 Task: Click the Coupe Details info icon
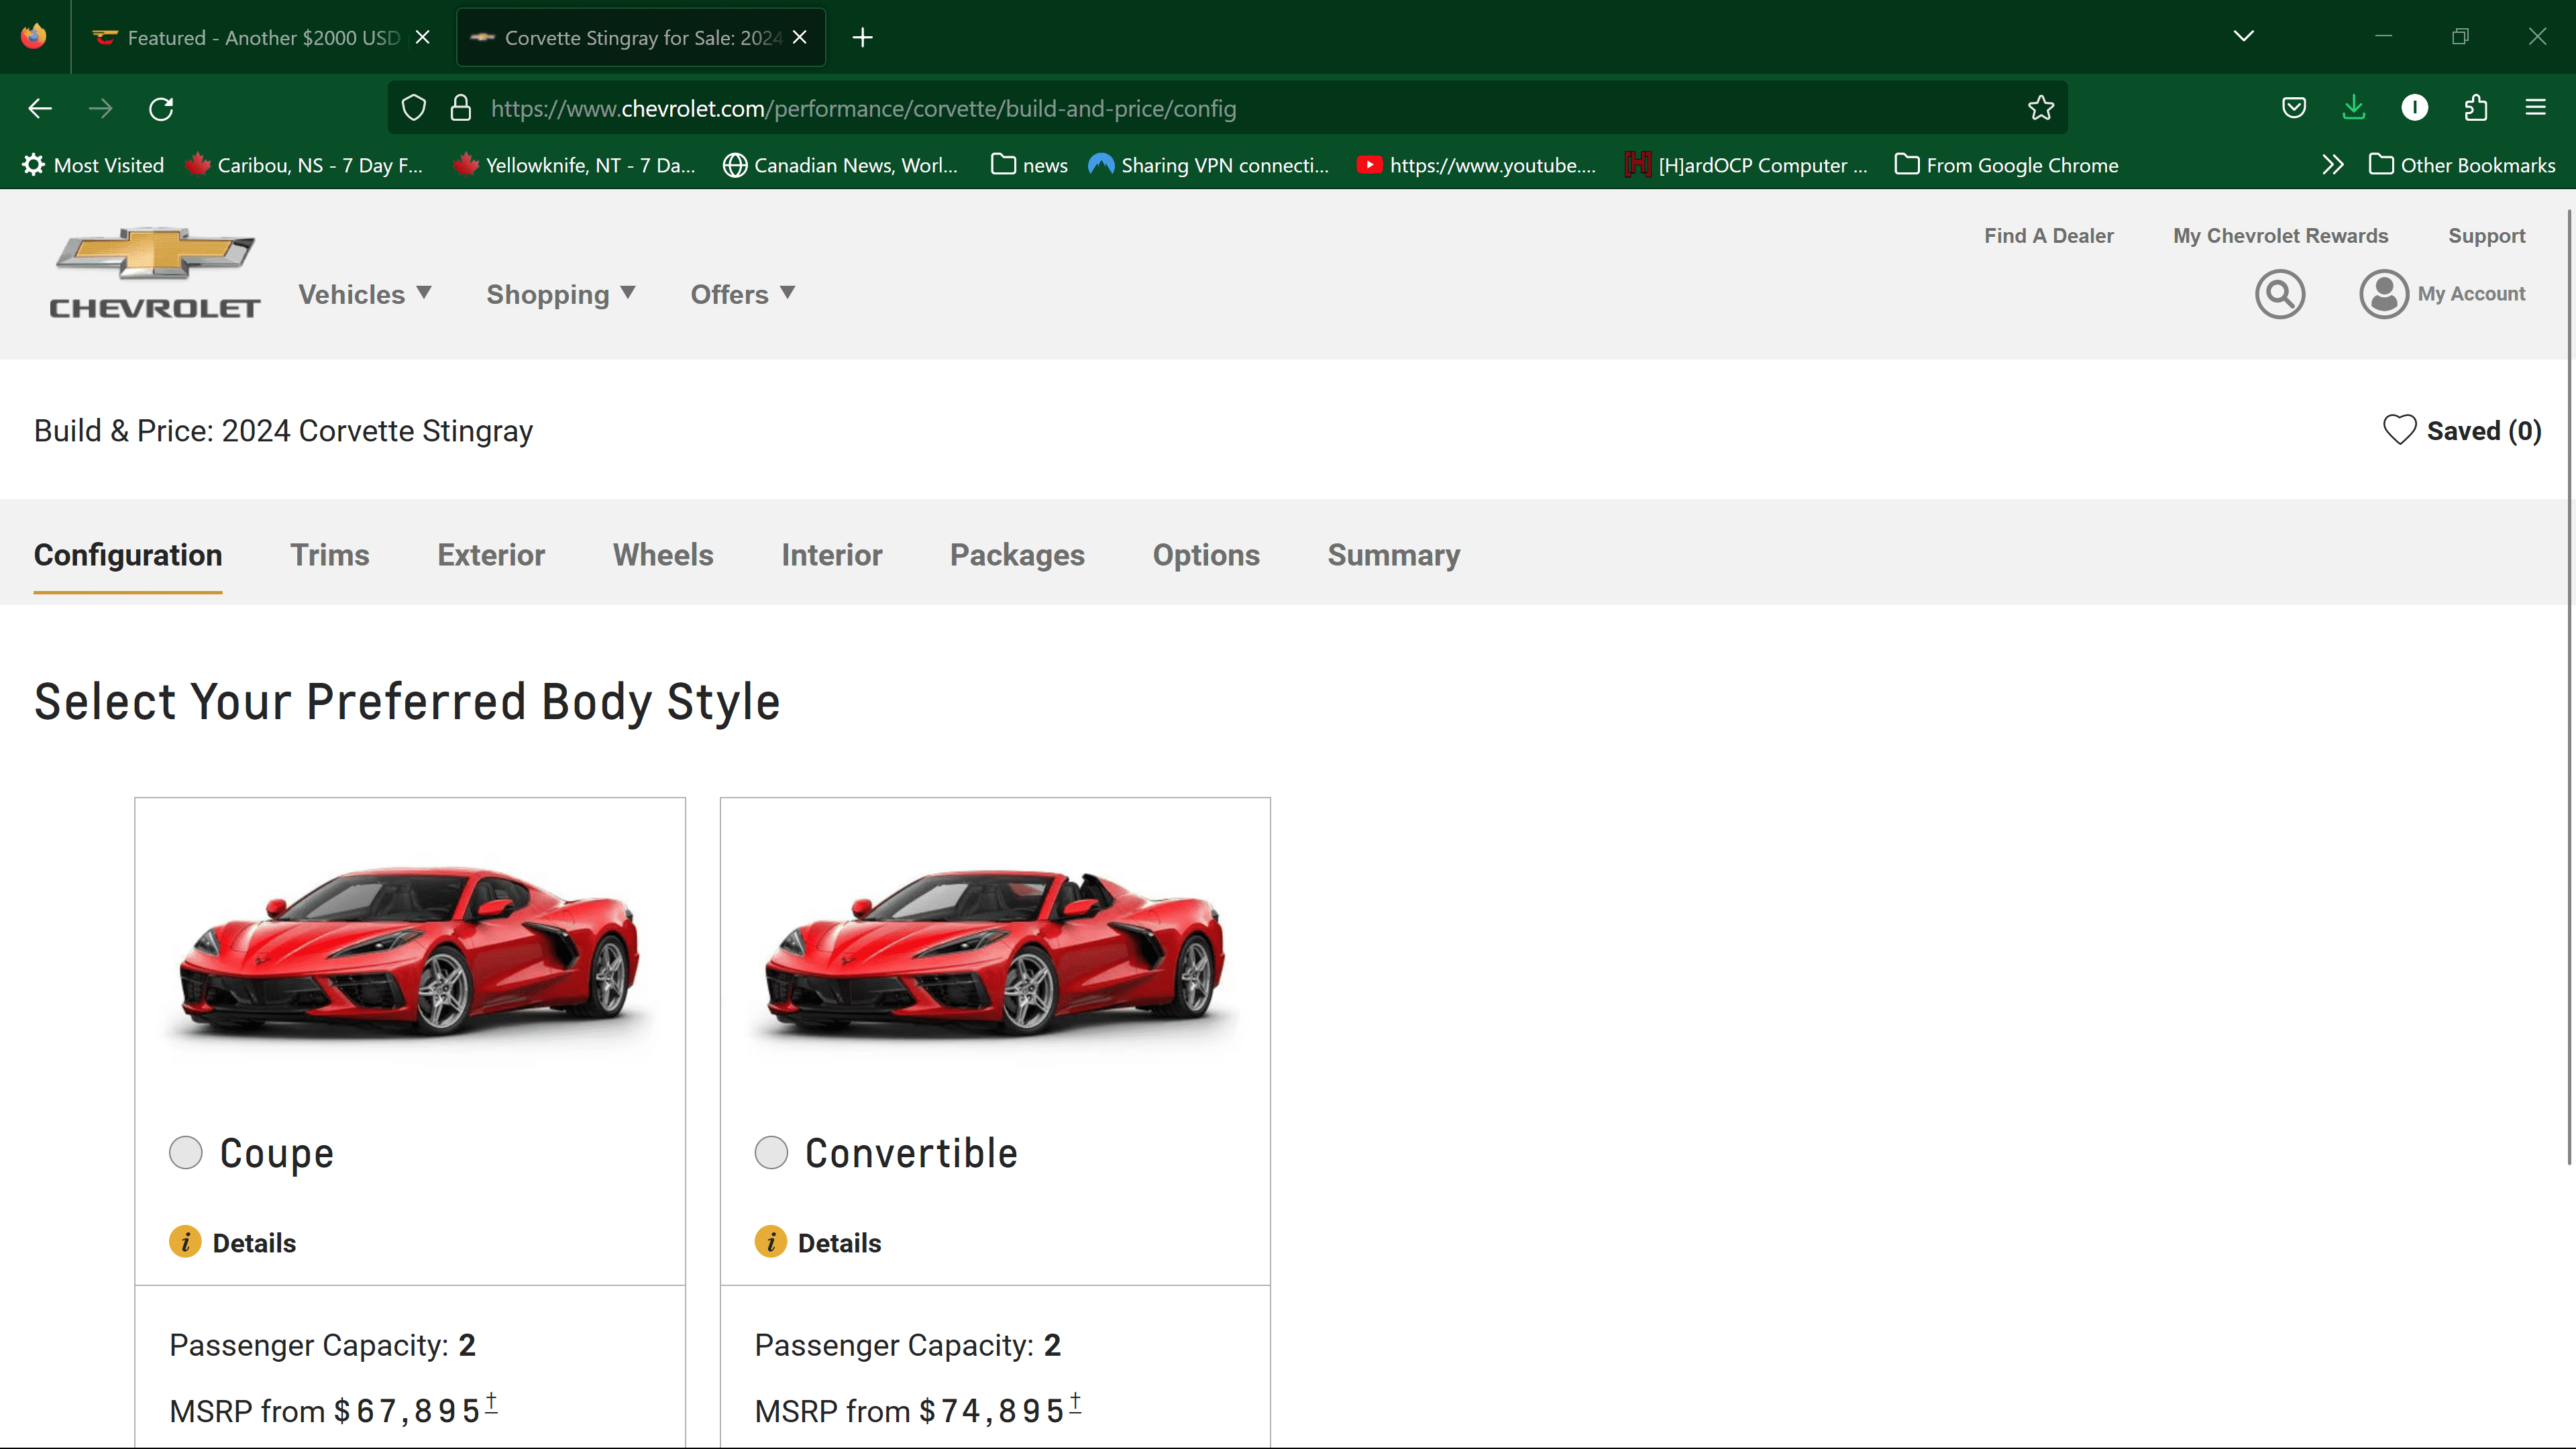coord(185,1242)
